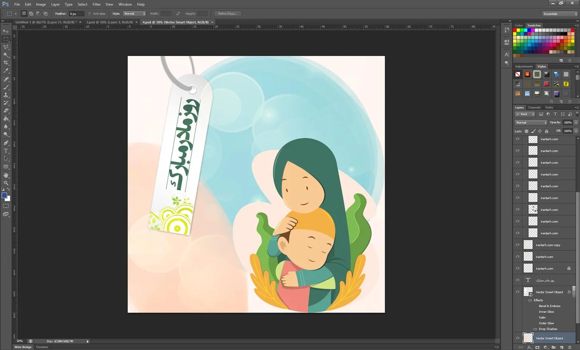Toggle visibility of the selected bottom Vector Smart Object layer
580x350 pixels.
[517, 338]
